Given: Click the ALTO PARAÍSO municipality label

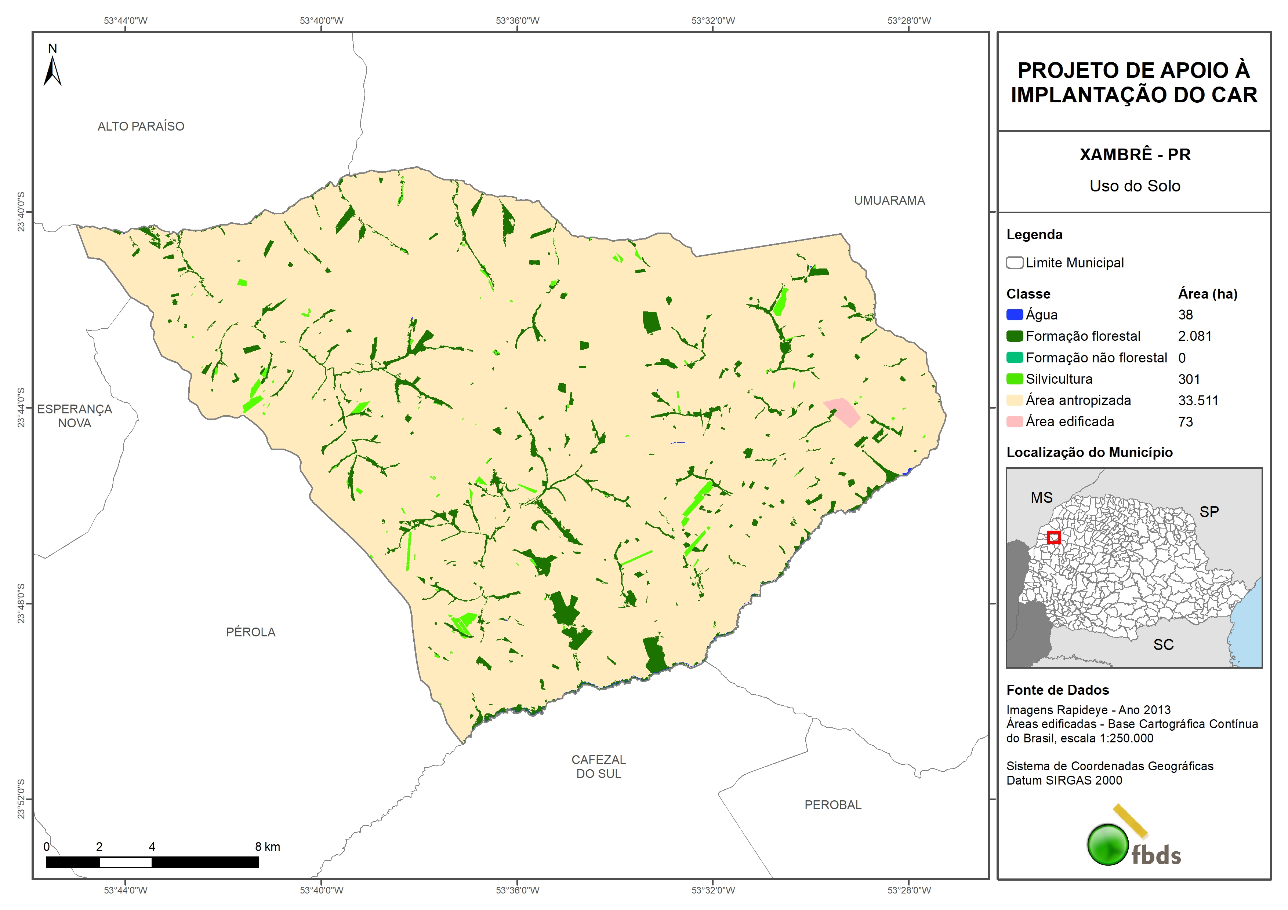Looking at the screenshot, I should pyautogui.click(x=141, y=126).
